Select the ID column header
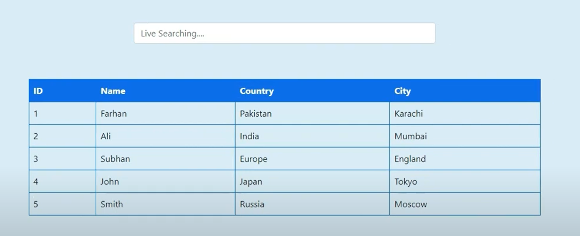580x236 pixels. 62,91
